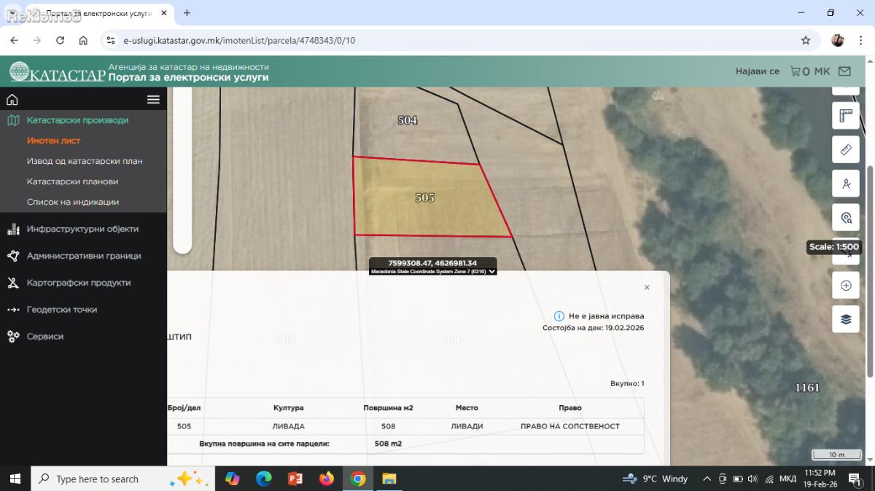
Task: Open the shopping cart showing 0 MK
Action: pos(810,71)
